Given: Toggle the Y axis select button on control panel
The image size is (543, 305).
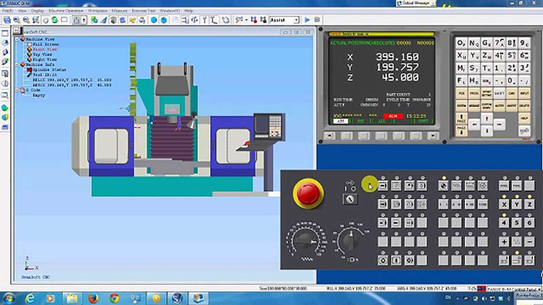Looking at the screenshot, I should click(x=517, y=204).
